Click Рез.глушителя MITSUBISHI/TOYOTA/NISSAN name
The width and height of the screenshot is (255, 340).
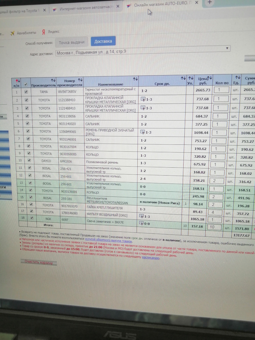click(x=107, y=201)
